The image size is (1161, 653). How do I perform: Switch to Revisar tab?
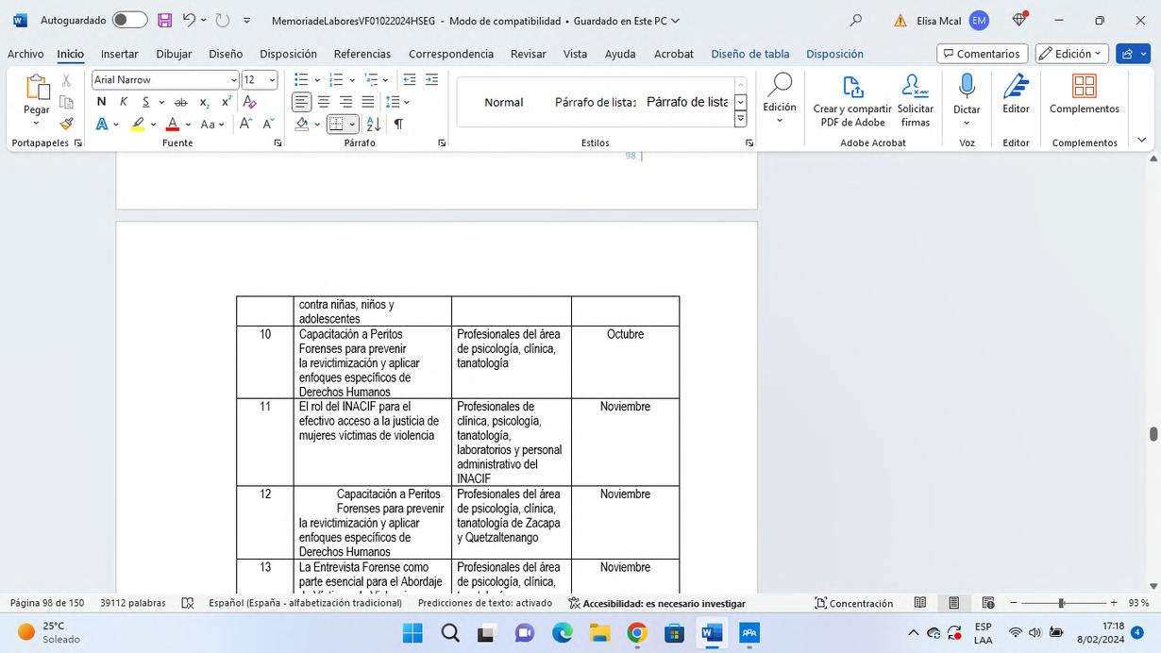(529, 54)
